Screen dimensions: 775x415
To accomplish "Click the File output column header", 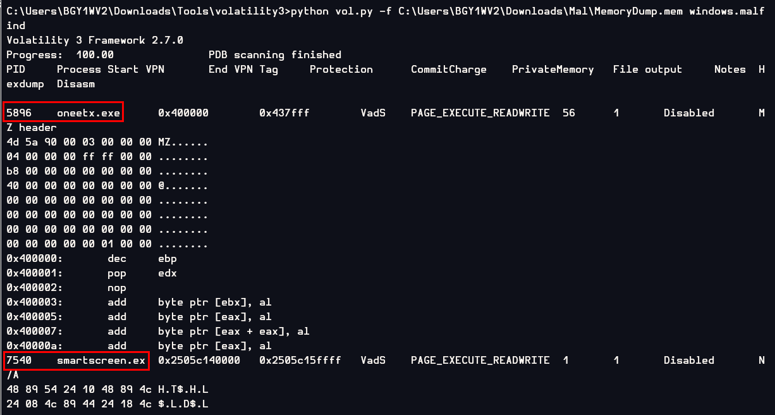I will (647, 70).
